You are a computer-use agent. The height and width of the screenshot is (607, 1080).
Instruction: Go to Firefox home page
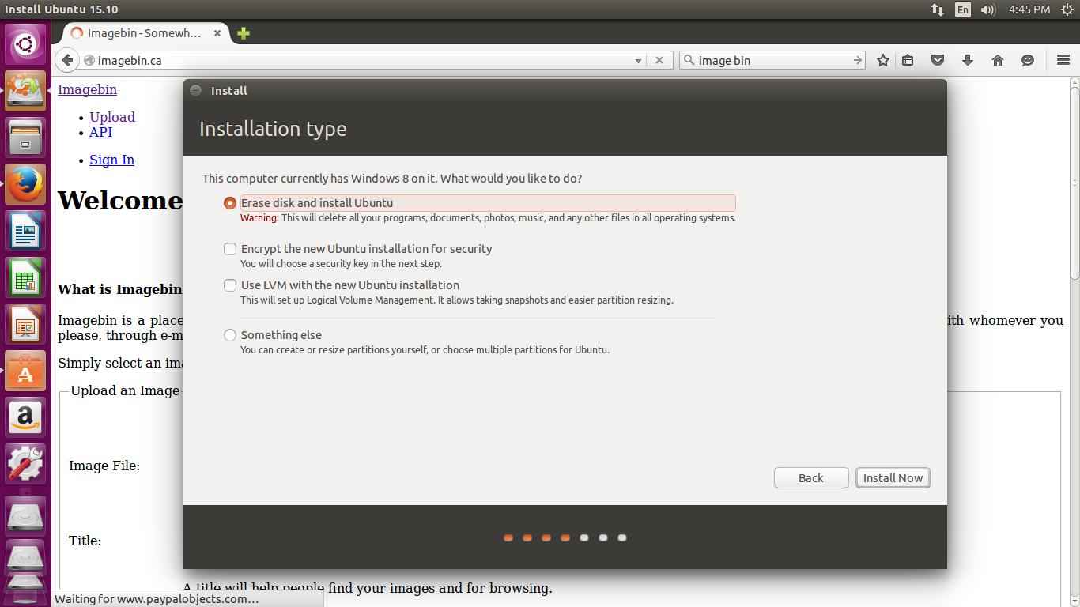(x=998, y=60)
